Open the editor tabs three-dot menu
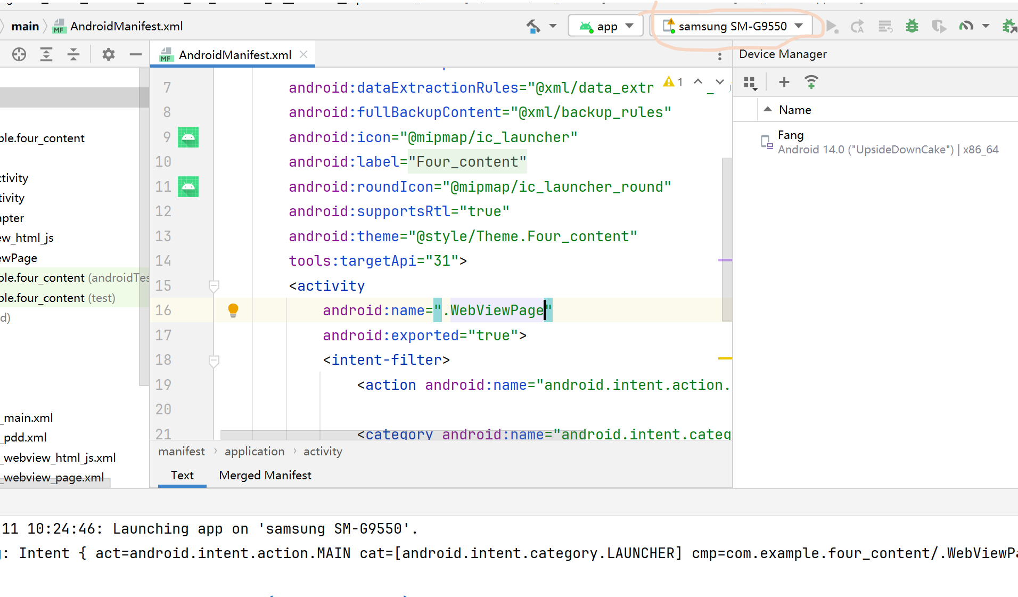The image size is (1018, 597). point(720,56)
